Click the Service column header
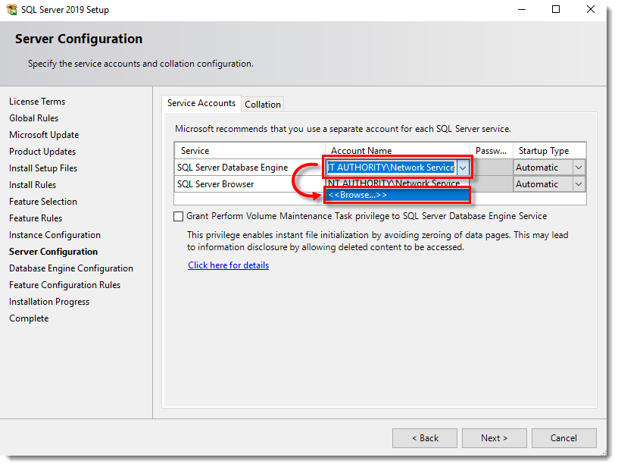Viewport: 618px width, 467px height. tap(249, 151)
